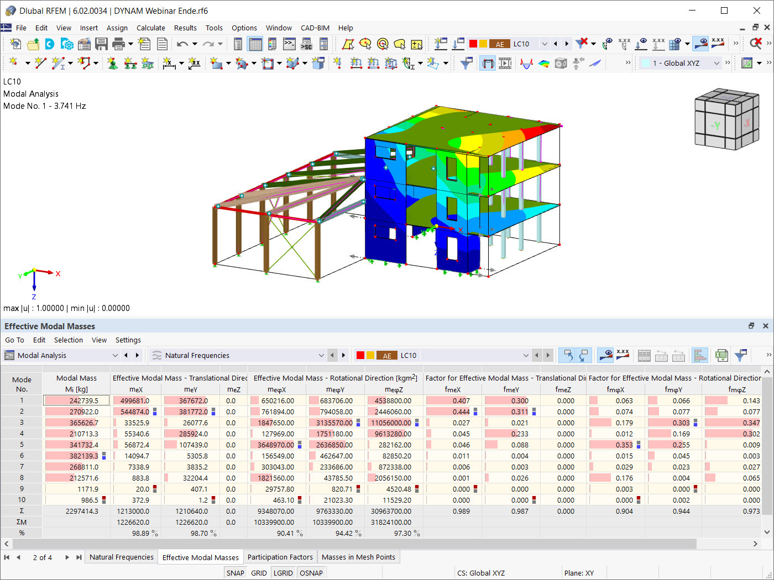Screen dimensions: 774x580
Task: Open the Natural Frequencies table dropdown
Action: point(321,355)
